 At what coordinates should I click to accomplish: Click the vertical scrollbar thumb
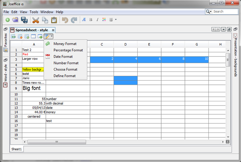click(x=228, y=60)
